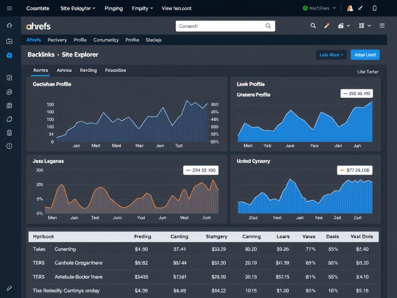Select the Conumerioy navigation tab

(x=106, y=40)
